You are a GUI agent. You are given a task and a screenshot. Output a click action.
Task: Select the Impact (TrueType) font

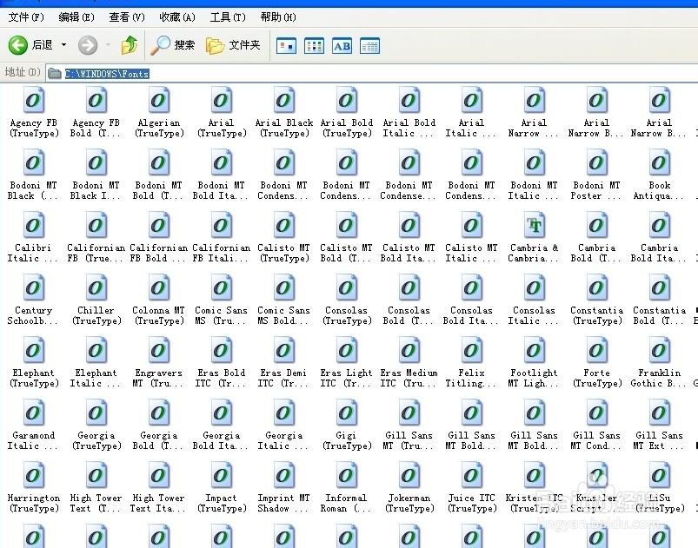coord(222,488)
